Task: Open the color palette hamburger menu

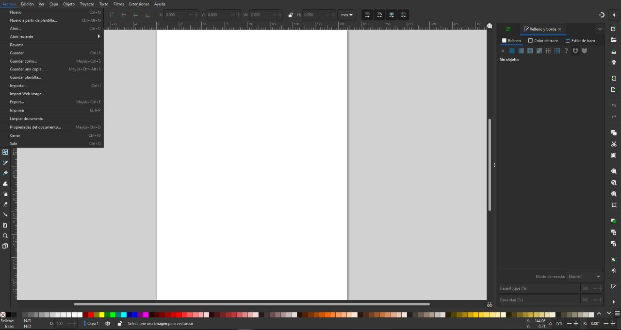Action: [617, 313]
